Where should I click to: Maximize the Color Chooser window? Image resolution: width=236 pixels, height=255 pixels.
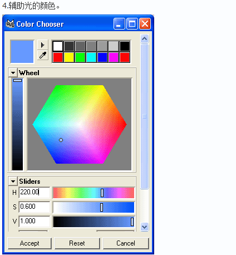click(x=132, y=24)
